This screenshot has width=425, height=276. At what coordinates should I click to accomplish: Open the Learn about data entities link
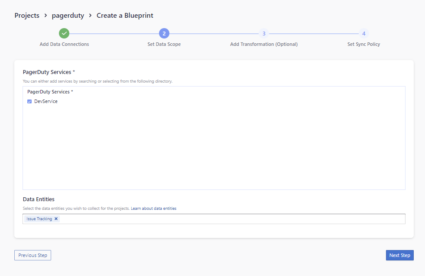click(x=153, y=209)
